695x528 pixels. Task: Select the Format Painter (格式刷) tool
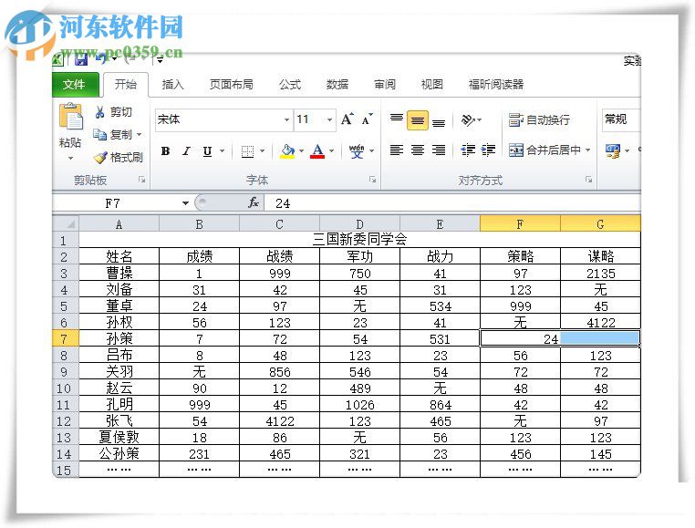click(118, 158)
